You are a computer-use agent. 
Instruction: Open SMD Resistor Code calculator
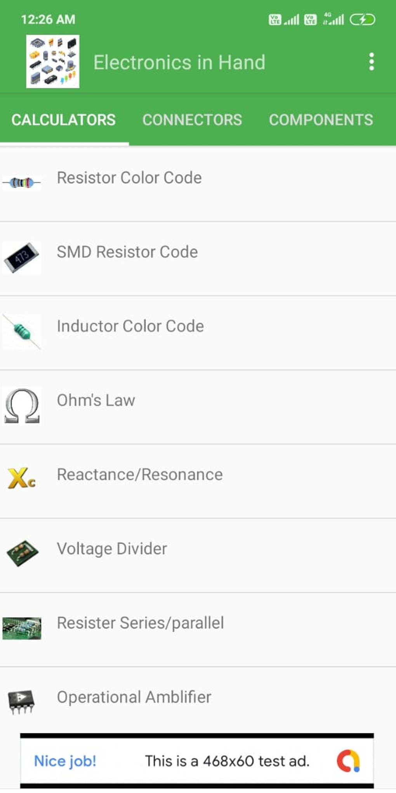[x=127, y=252]
